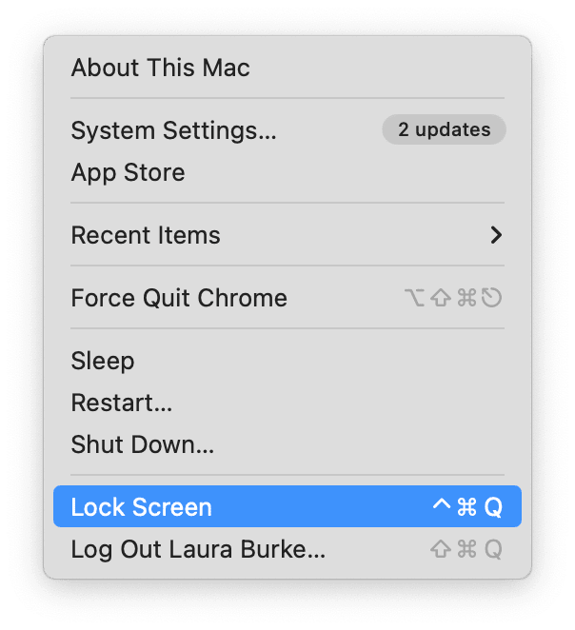
Task: Select the highlighted Lock Screen item
Action: click(x=141, y=507)
